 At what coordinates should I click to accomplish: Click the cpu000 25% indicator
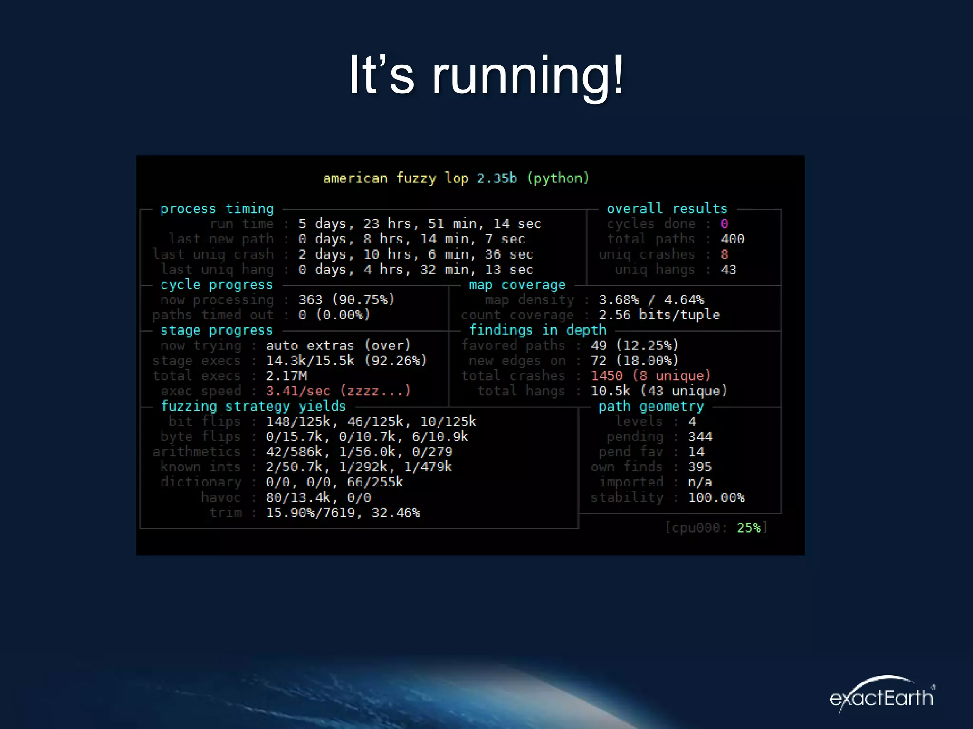716,528
